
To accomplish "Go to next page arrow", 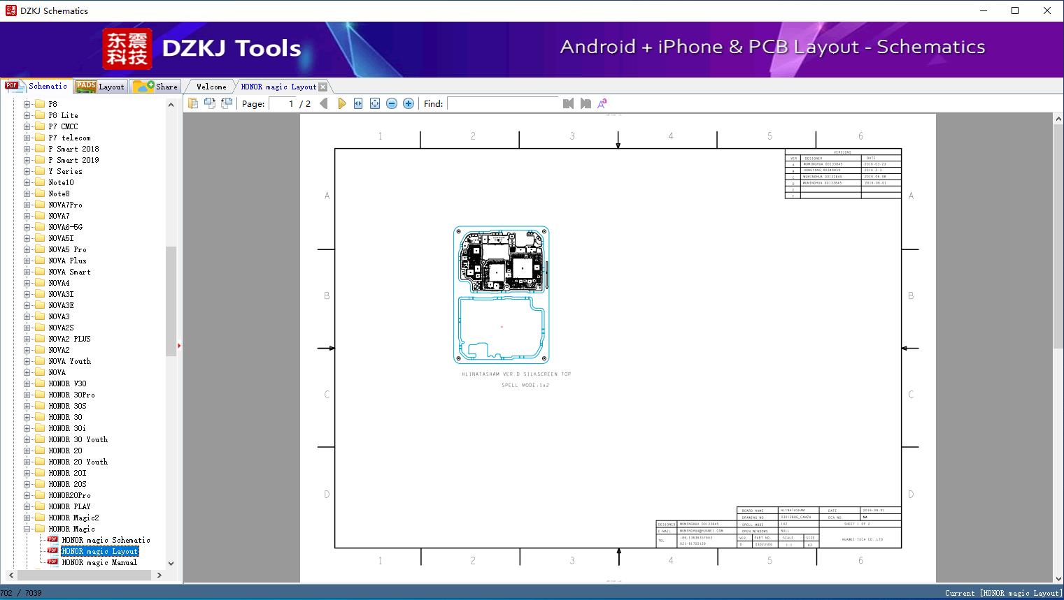I will point(341,103).
